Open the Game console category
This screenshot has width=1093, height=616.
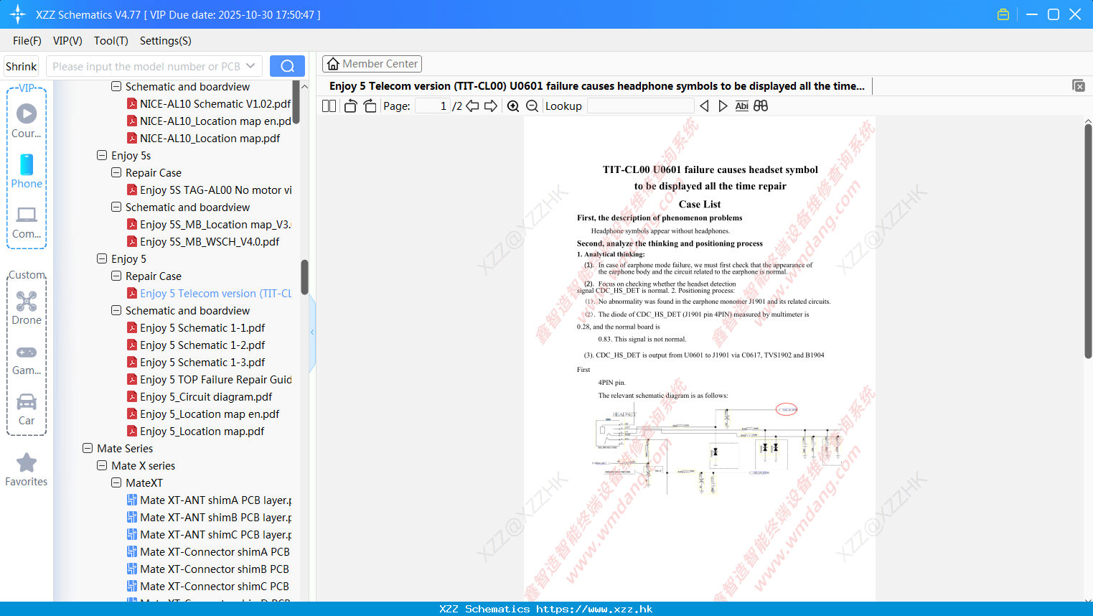(x=27, y=359)
